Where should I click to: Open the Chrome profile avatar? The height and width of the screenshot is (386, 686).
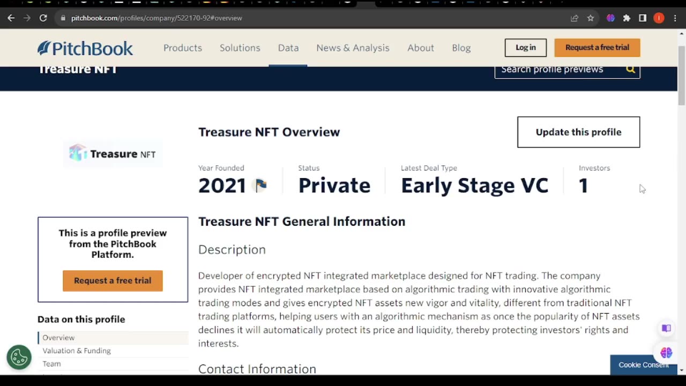(x=659, y=18)
